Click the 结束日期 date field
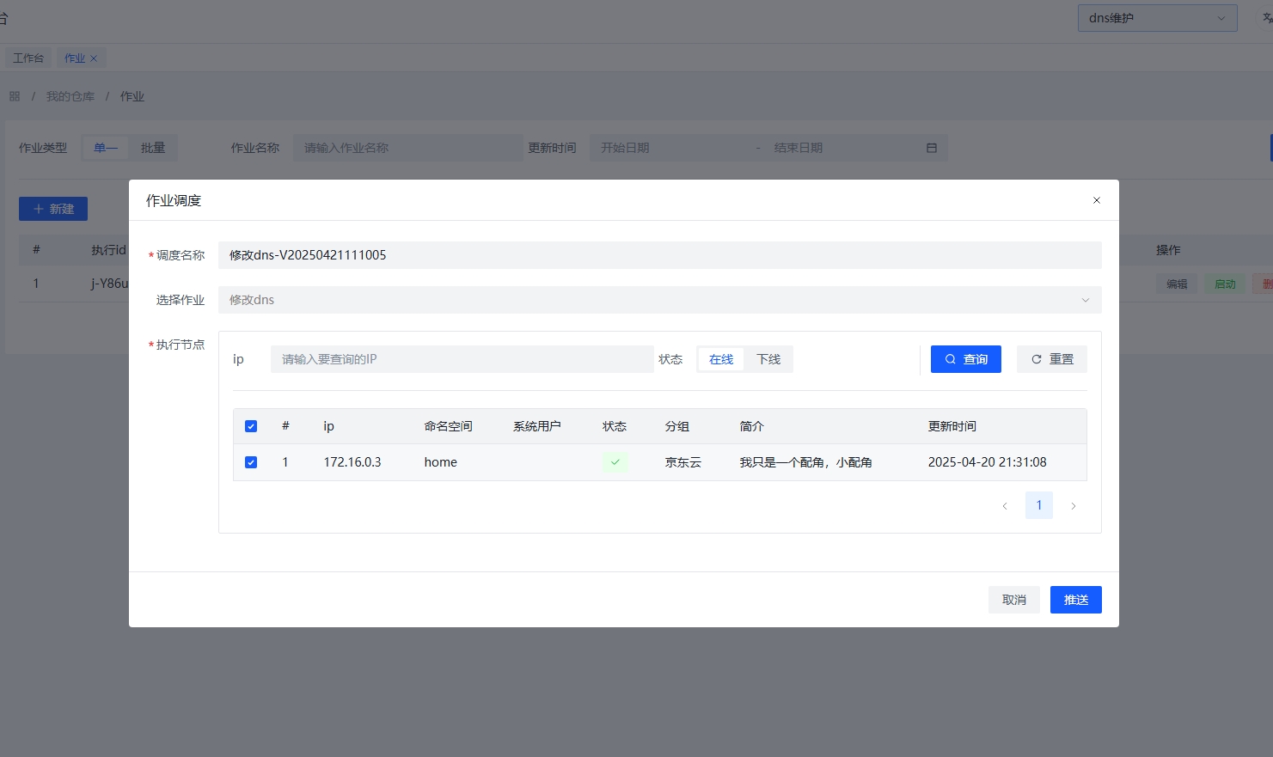1273x757 pixels. pos(842,148)
